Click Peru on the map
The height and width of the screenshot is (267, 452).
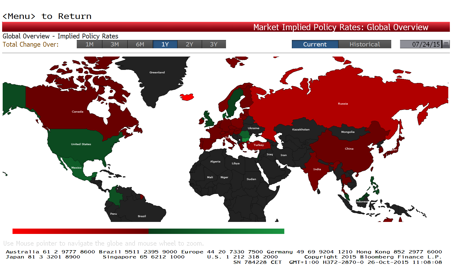pyautogui.click(x=114, y=214)
